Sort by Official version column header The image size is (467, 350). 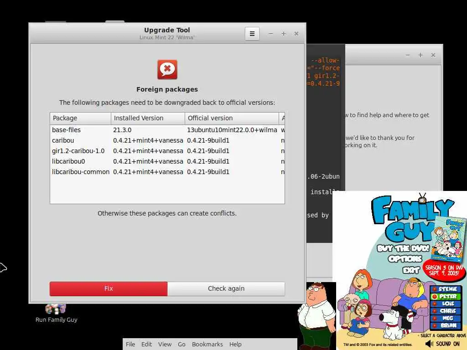tap(232, 118)
